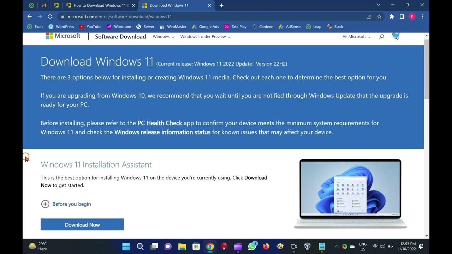
Task: Reload the current page
Action: pyautogui.click(x=50, y=17)
